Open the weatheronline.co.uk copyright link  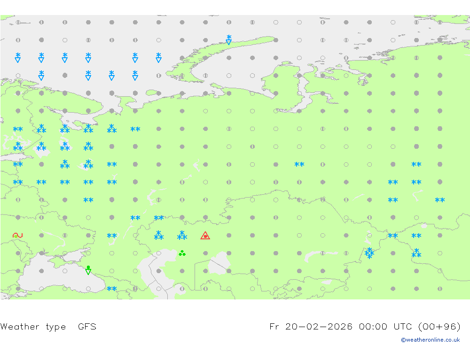431,340
